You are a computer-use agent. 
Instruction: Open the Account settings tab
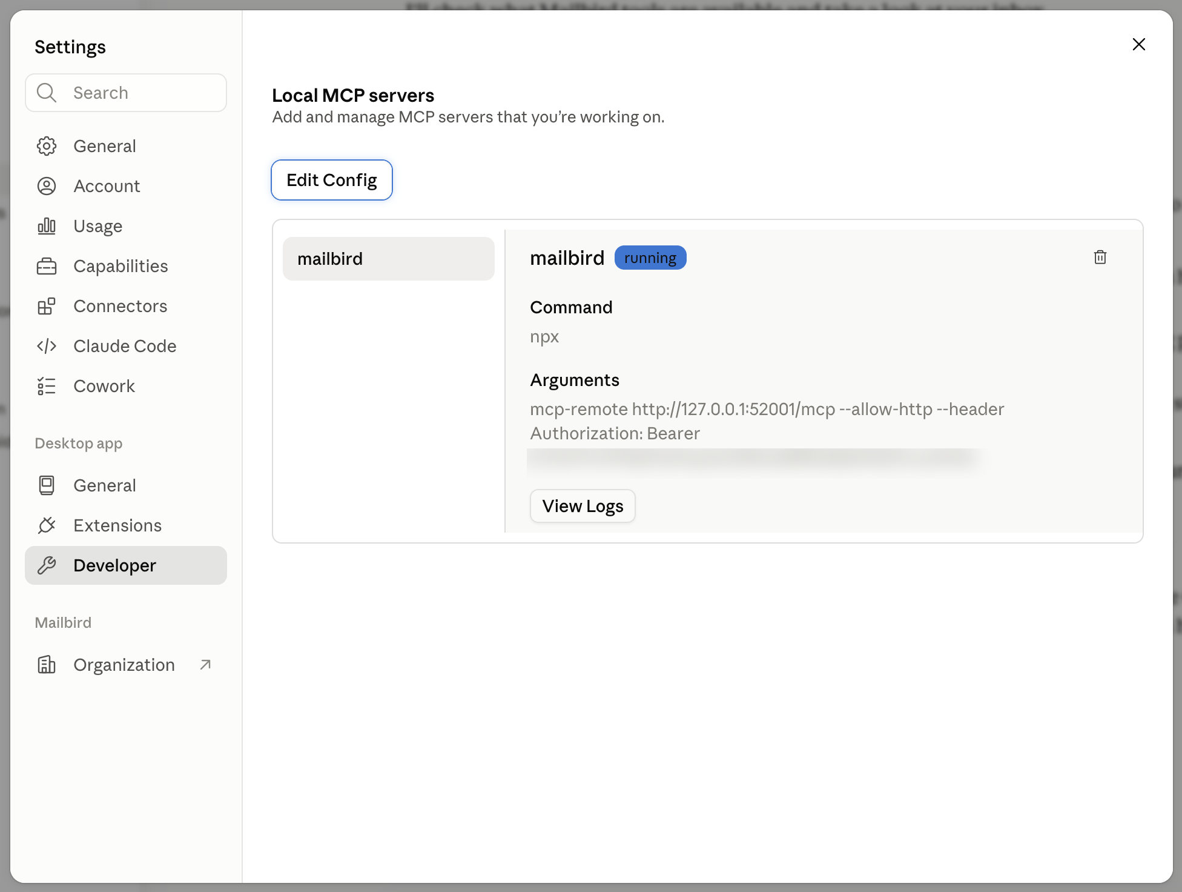click(126, 186)
